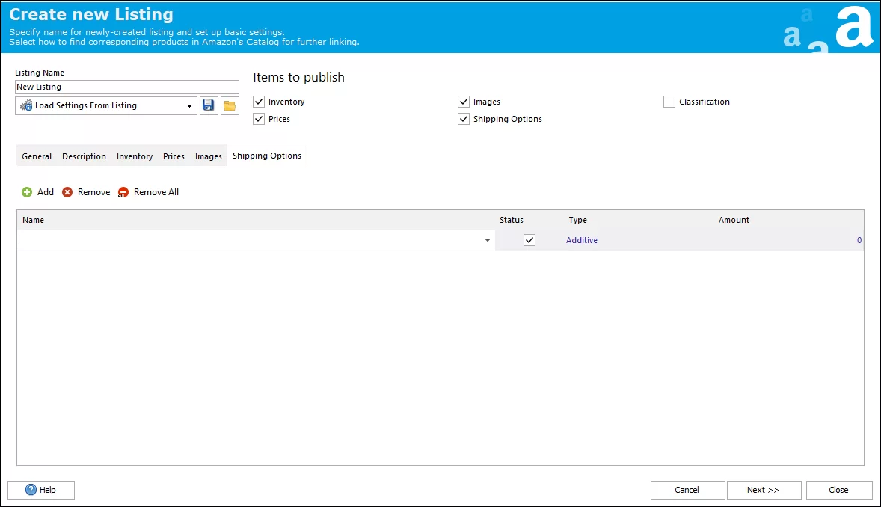881x507 pixels.
Task: Click the Load Settings gear icon
Action: [x=26, y=105]
